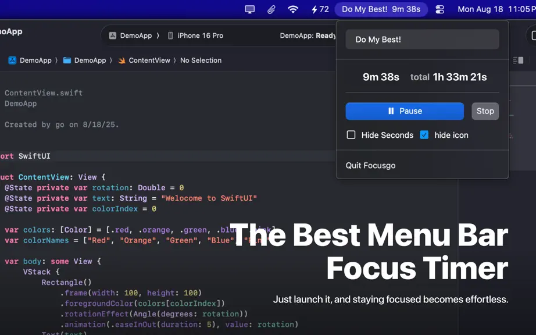Click the display icon in menu bar
The image size is (536, 335).
point(250,9)
